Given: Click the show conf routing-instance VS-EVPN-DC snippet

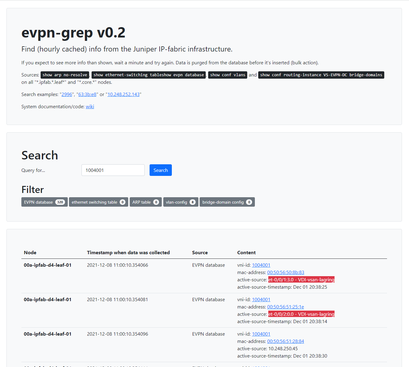Looking at the screenshot, I should point(321,75).
